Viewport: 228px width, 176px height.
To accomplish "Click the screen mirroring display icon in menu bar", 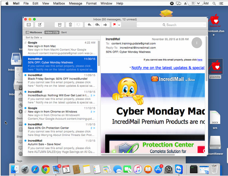I will tap(178, 3).
